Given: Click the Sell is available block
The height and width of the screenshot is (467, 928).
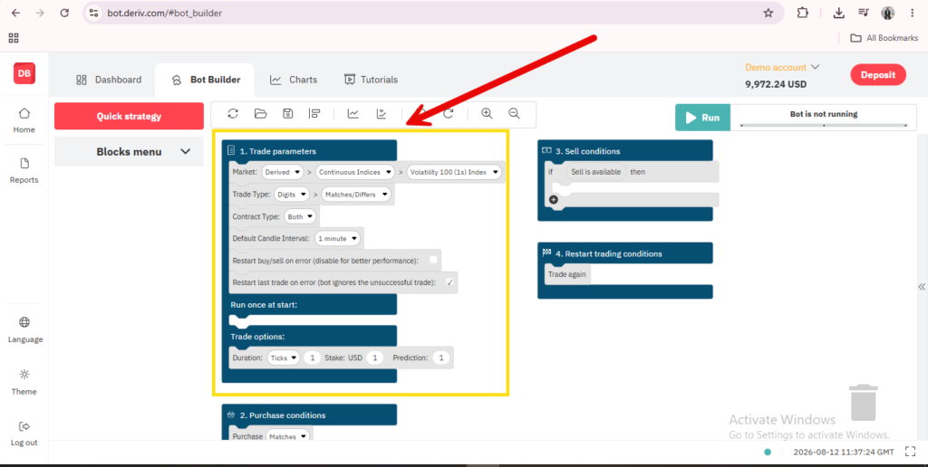Looking at the screenshot, I should 596,172.
